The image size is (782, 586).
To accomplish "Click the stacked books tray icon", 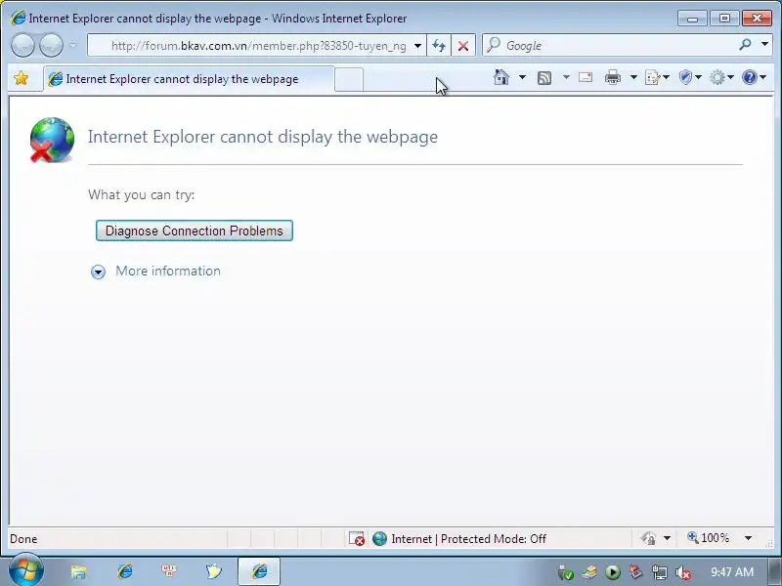I will 589,572.
